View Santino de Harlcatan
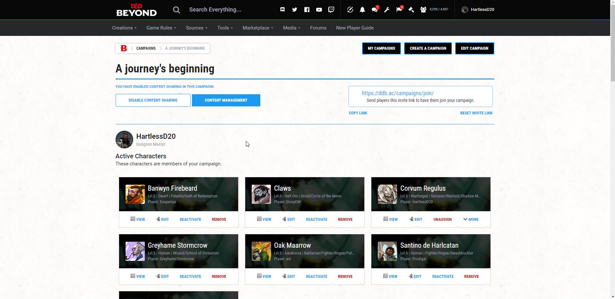 click(390, 277)
